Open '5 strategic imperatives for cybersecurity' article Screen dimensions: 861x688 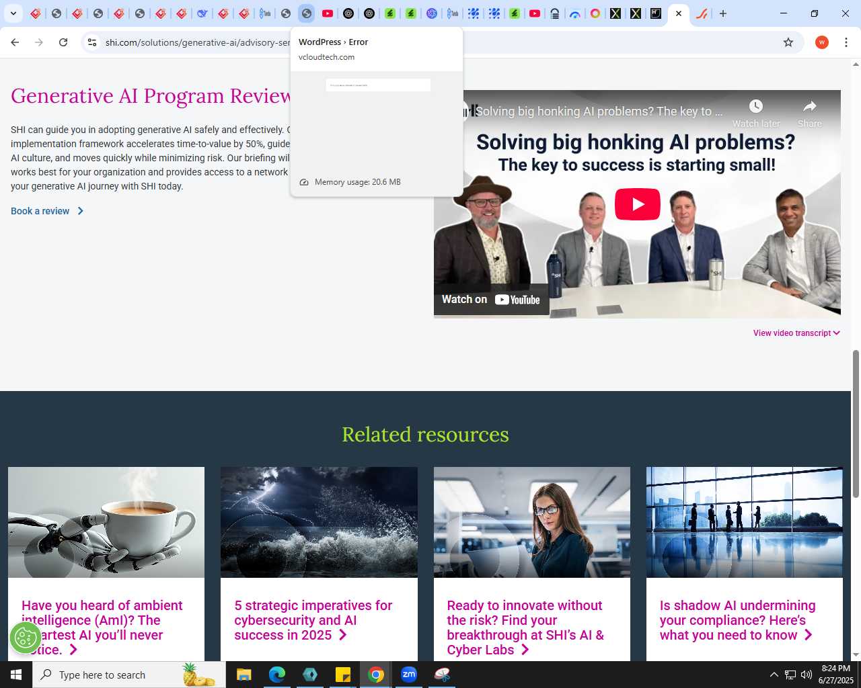[313, 620]
